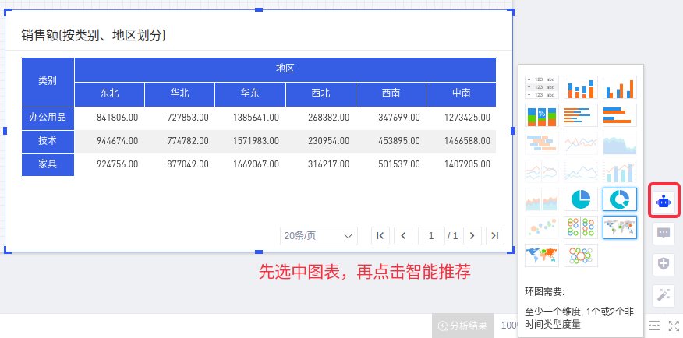683x338 pixels.
Task: Select the percent stacked column chart
Action: 542,115
